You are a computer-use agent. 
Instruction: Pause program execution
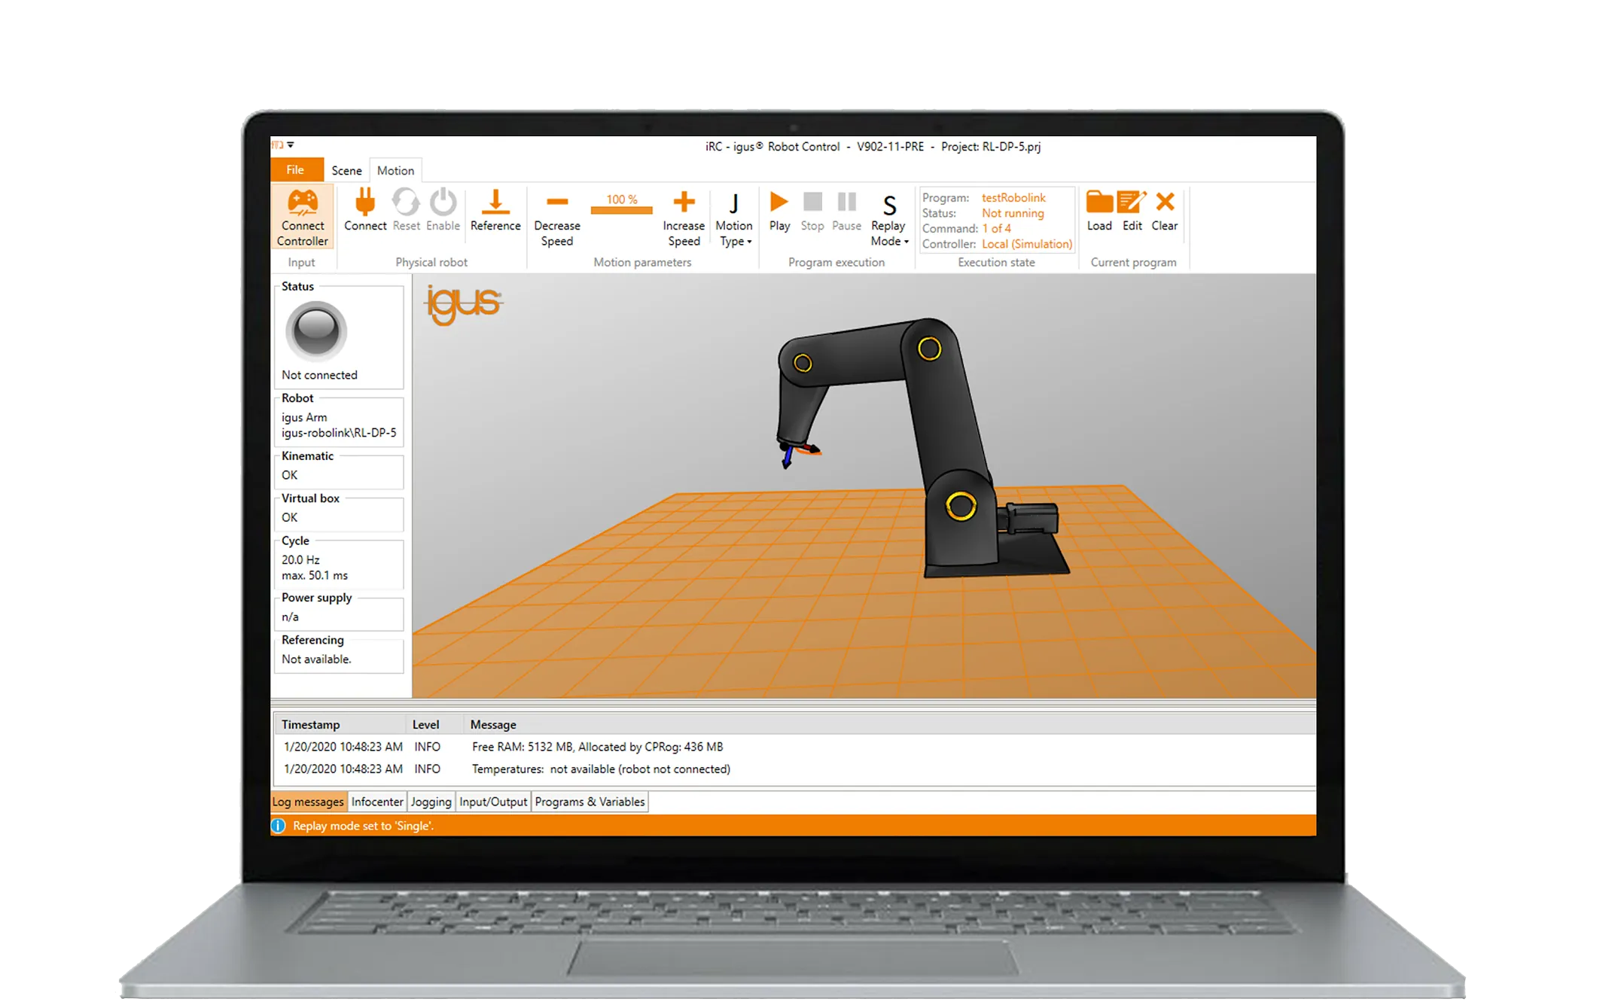[847, 202]
